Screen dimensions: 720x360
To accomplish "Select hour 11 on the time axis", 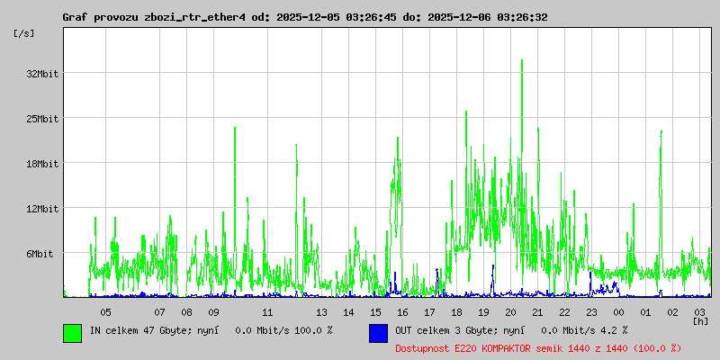I will 267,312.
